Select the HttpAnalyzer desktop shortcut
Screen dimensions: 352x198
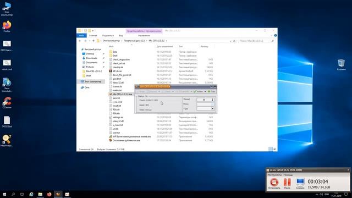coord(7,141)
